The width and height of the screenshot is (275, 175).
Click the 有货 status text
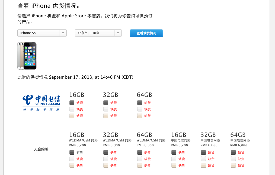(x=80, y=153)
